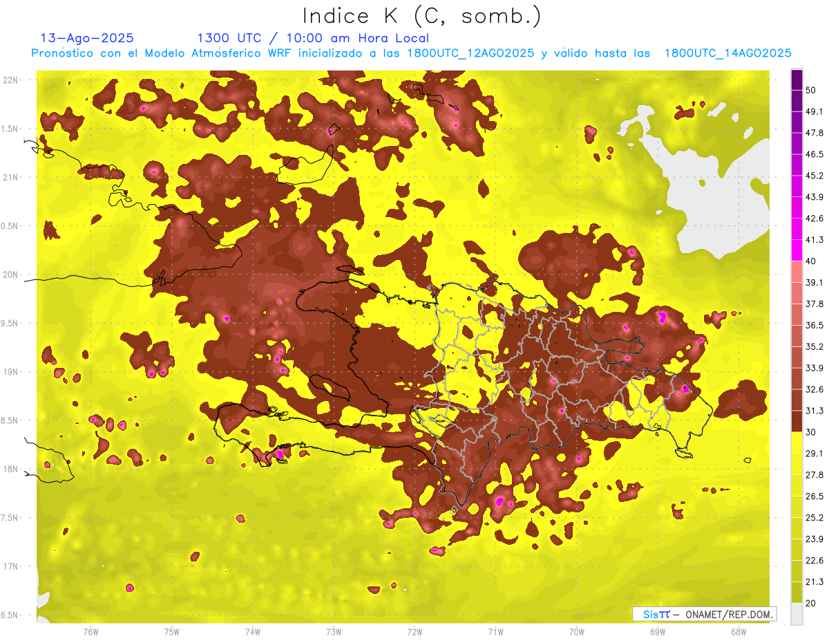829x641 pixels.
Task: Click the color bar label '36.5'
Action: (815, 325)
